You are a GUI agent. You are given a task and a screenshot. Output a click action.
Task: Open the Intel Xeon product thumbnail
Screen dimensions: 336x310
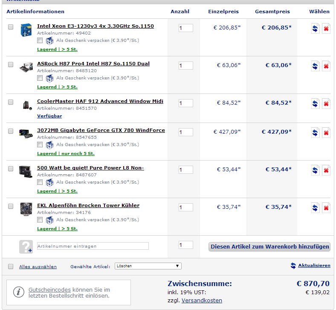[x=26, y=30]
